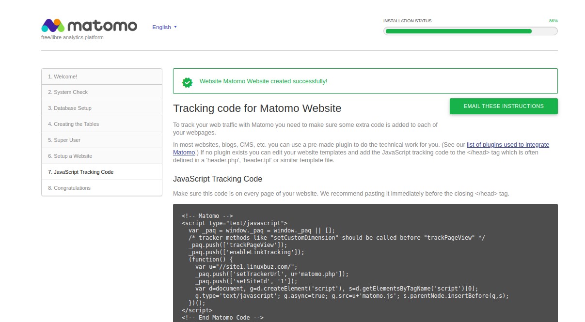Click the End Matomo Code comment line

click(x=222, y=318)
